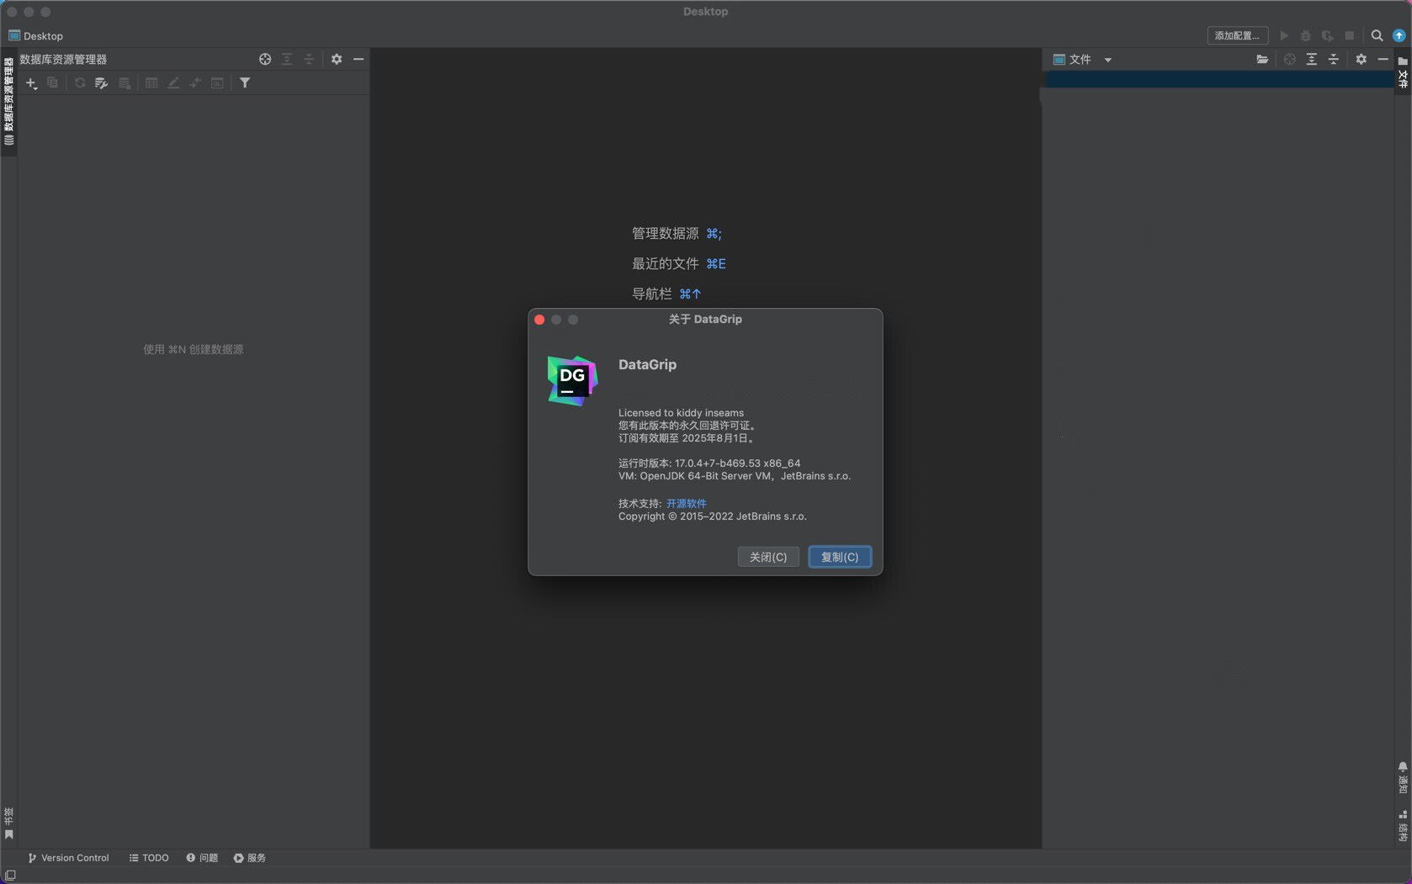Image resolution: width=1412 pixels, height=884 pixels.
Task: Click the Stop square icon in the top toolbar
Action: (x=1350, y=35)
